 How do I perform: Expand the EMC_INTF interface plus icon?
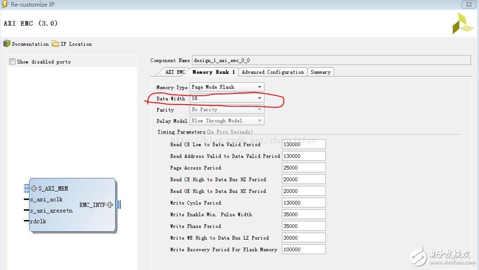[110, 205]
